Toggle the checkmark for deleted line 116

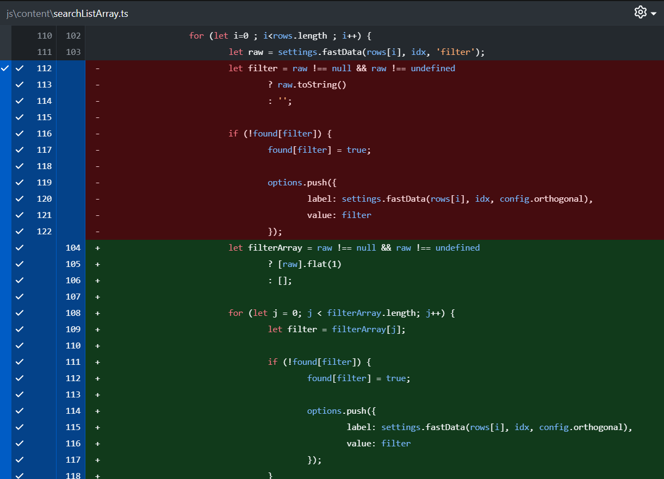[x=20, y=134]
